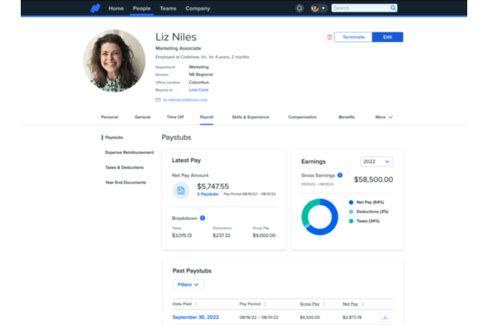Click the info icon beside Gross Earnings
The image size is (488, 325).
[x=340, y=175]
